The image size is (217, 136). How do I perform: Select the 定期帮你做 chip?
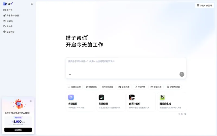tap(173, 87)
